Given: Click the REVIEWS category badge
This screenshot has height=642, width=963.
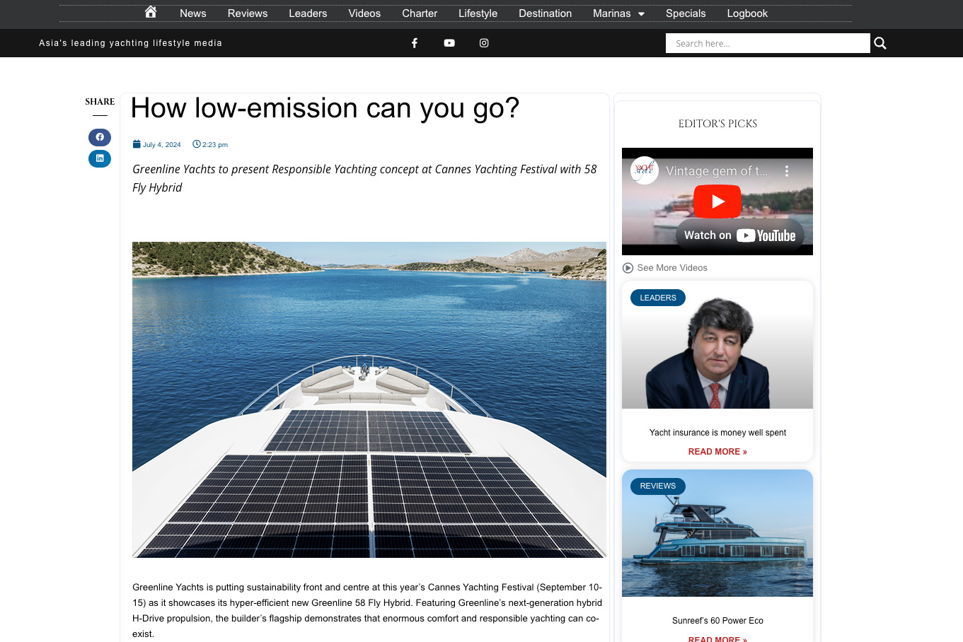Looking at the screenshot, I should pyautogui.click(x=658, y=486).
